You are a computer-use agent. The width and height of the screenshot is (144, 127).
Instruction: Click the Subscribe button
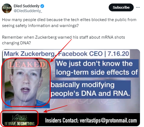coord(121,7)
